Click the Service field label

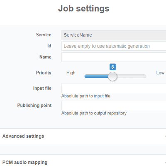click(x=44, y=35)
